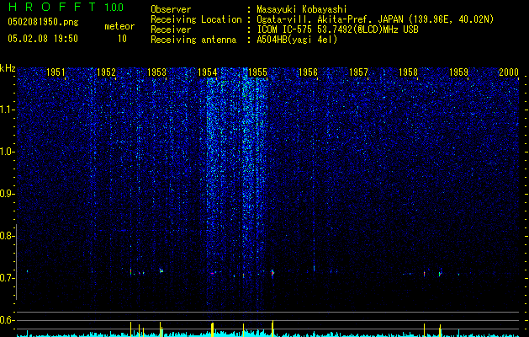Click the Observer field label

pos(171,9)
